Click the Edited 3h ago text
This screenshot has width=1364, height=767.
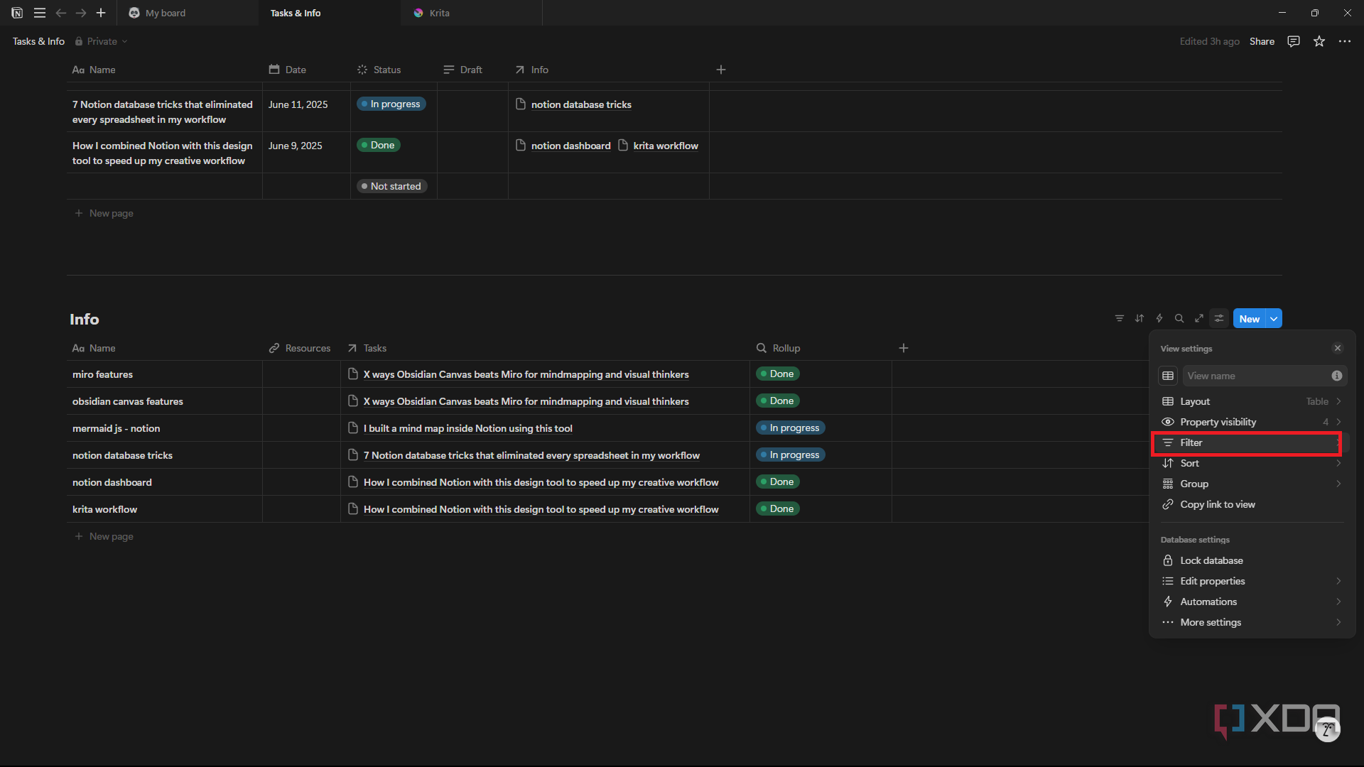point(1209,41)
